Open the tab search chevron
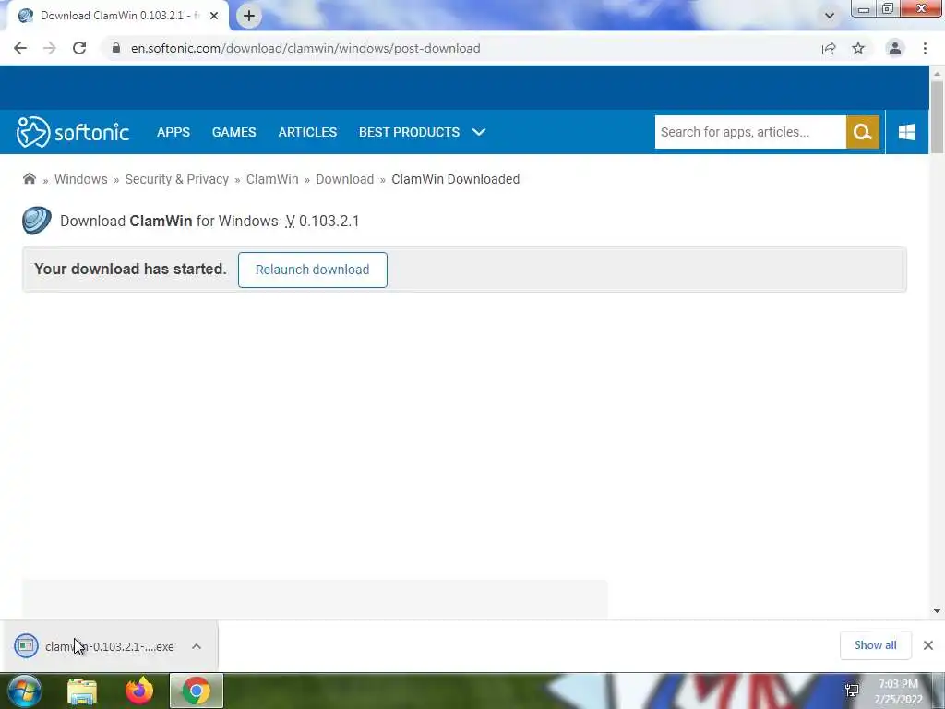The image size is (945, 709). pos(830,16)
